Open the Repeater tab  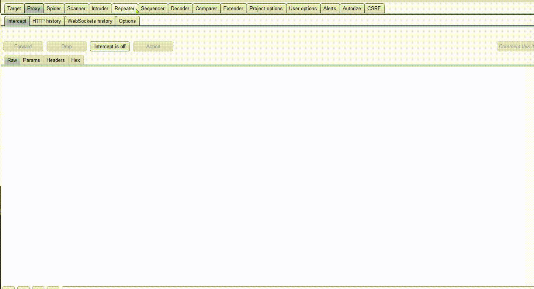(x=124, y=9)
